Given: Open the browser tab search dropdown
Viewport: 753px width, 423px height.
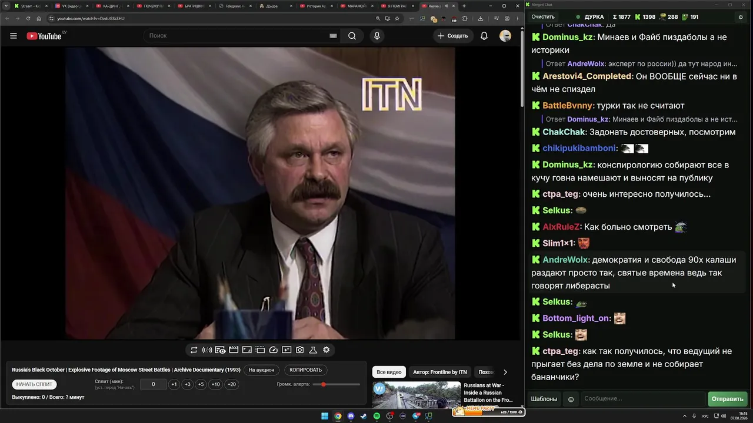Looking at the screenshot, I should pos(5,6).
